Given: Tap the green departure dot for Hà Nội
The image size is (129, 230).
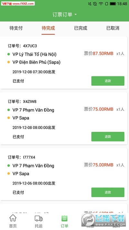Looking at the screenshot, I should [8, 54].
